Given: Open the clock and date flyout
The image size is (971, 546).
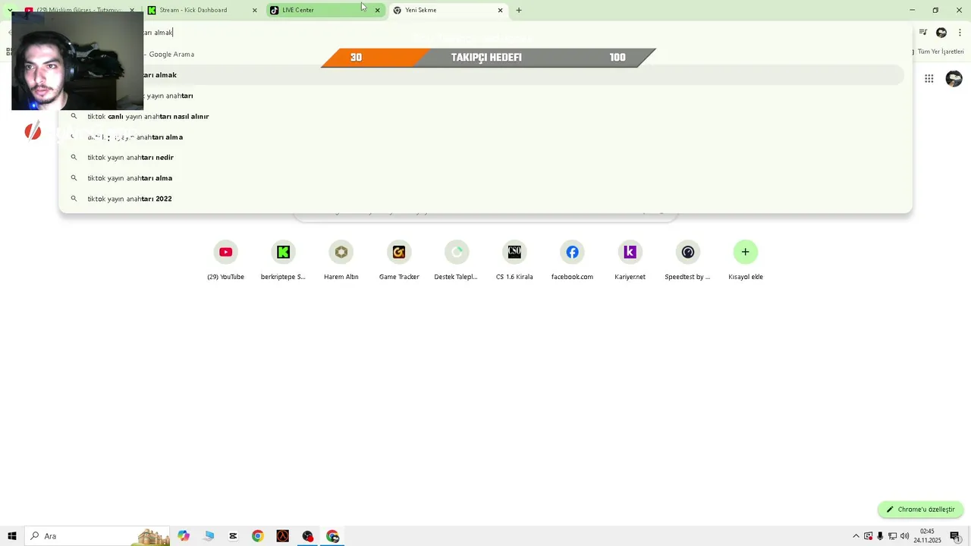Looking at the screenshot, I should [927, 536].
